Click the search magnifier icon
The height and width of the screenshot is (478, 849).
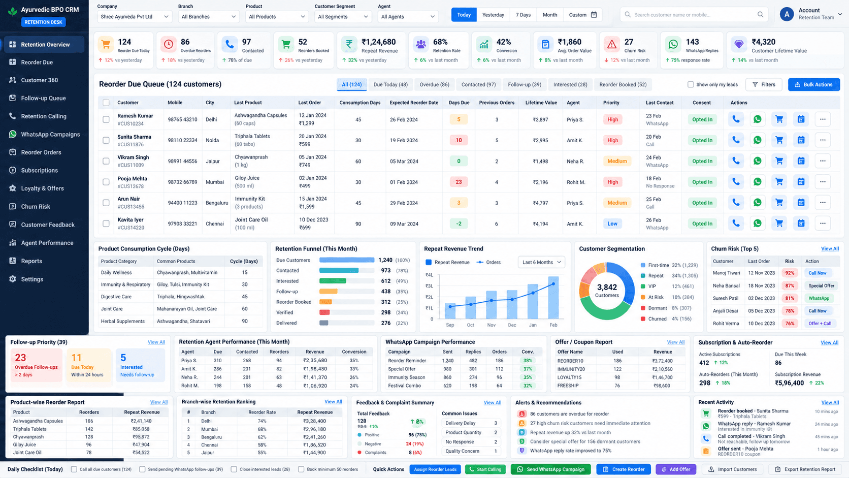pos(760,15)
